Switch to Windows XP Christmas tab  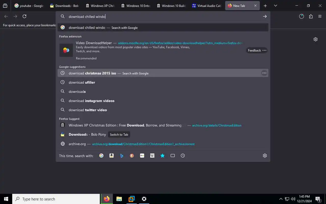coord(100,6)
